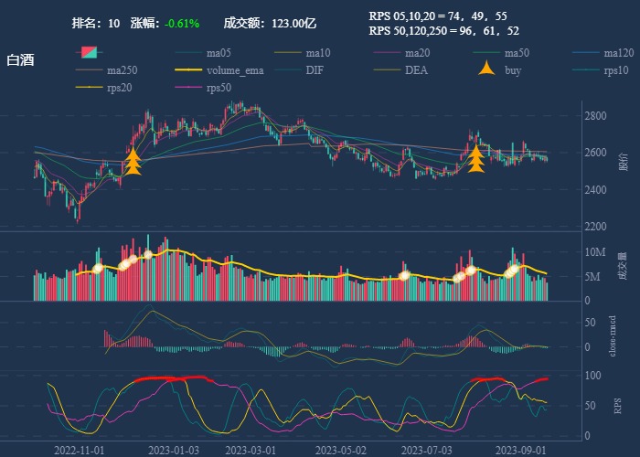The height and width of the screenshot is (457, 640).
Task: Hide the ma05 moving average line
Action: (188, 53)
